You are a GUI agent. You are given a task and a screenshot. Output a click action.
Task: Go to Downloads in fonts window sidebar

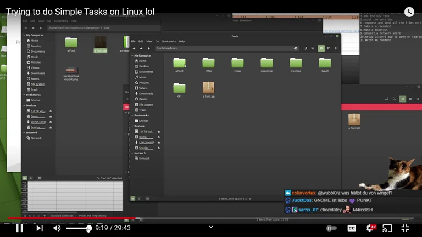click(x=146, y=94)
